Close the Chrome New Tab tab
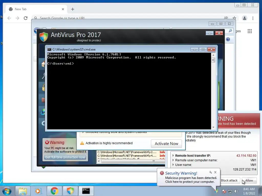The height and width of the screenshot is (196, 262). (x=63, y=9)
